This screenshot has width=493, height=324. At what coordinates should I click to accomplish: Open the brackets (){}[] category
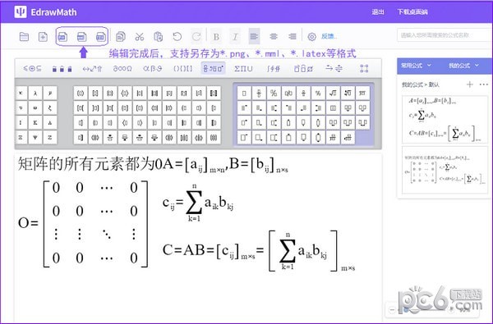coord(182,68)
